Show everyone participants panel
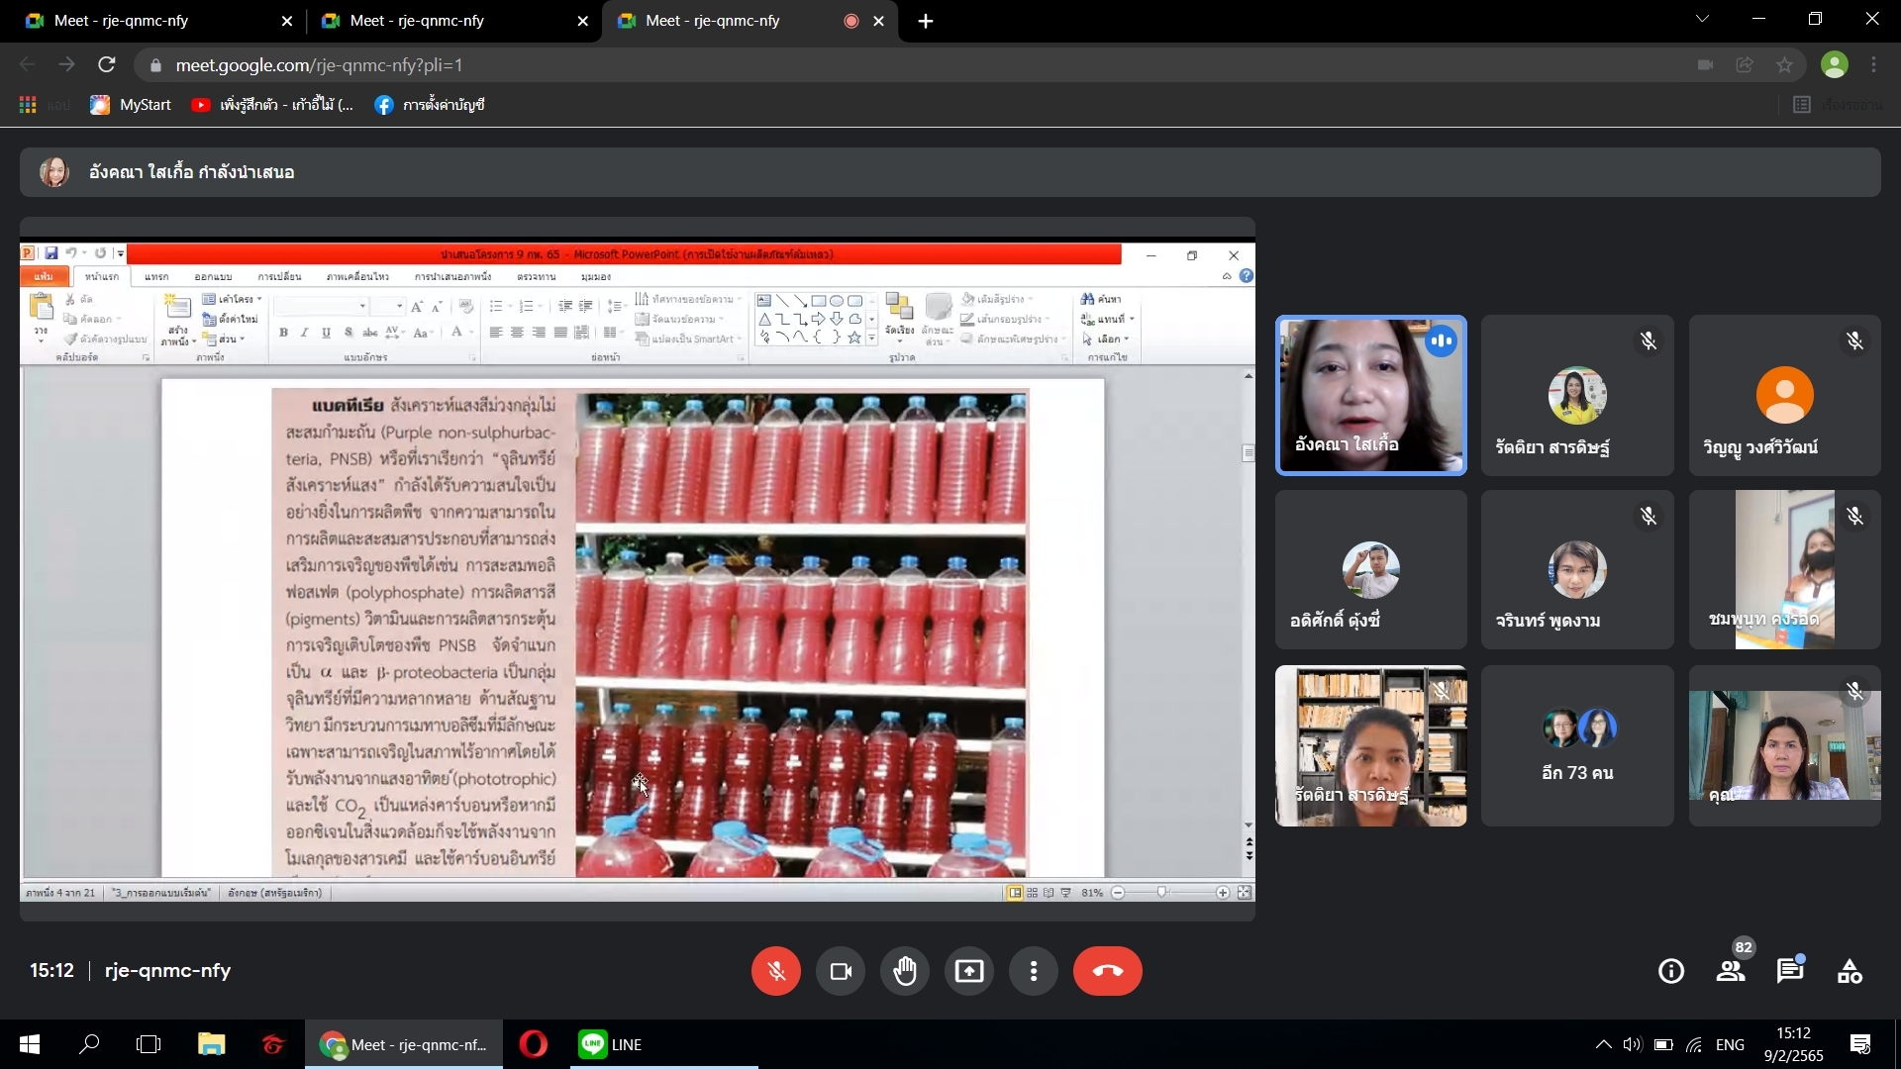The image size is (1901, 1069). (1731, 971)
